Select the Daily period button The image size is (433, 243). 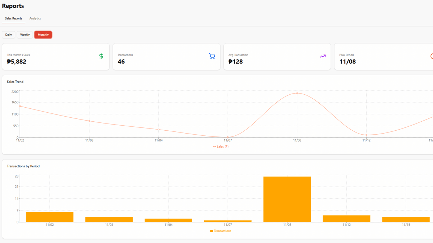click(x=9, y=35)
